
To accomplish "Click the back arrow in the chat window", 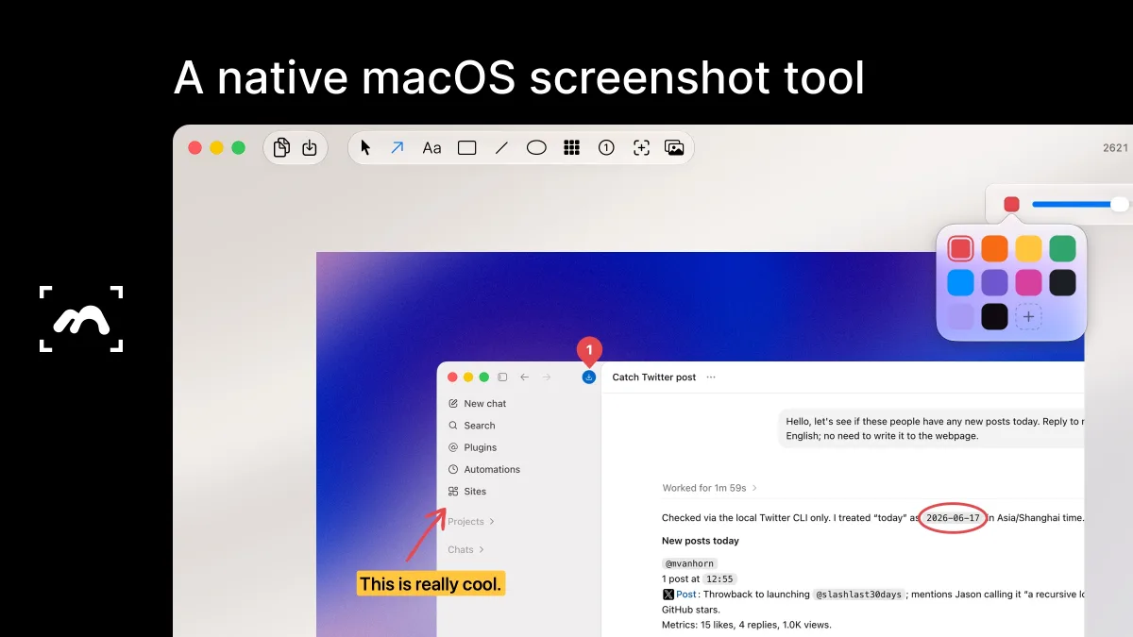I will click(525, 377).
